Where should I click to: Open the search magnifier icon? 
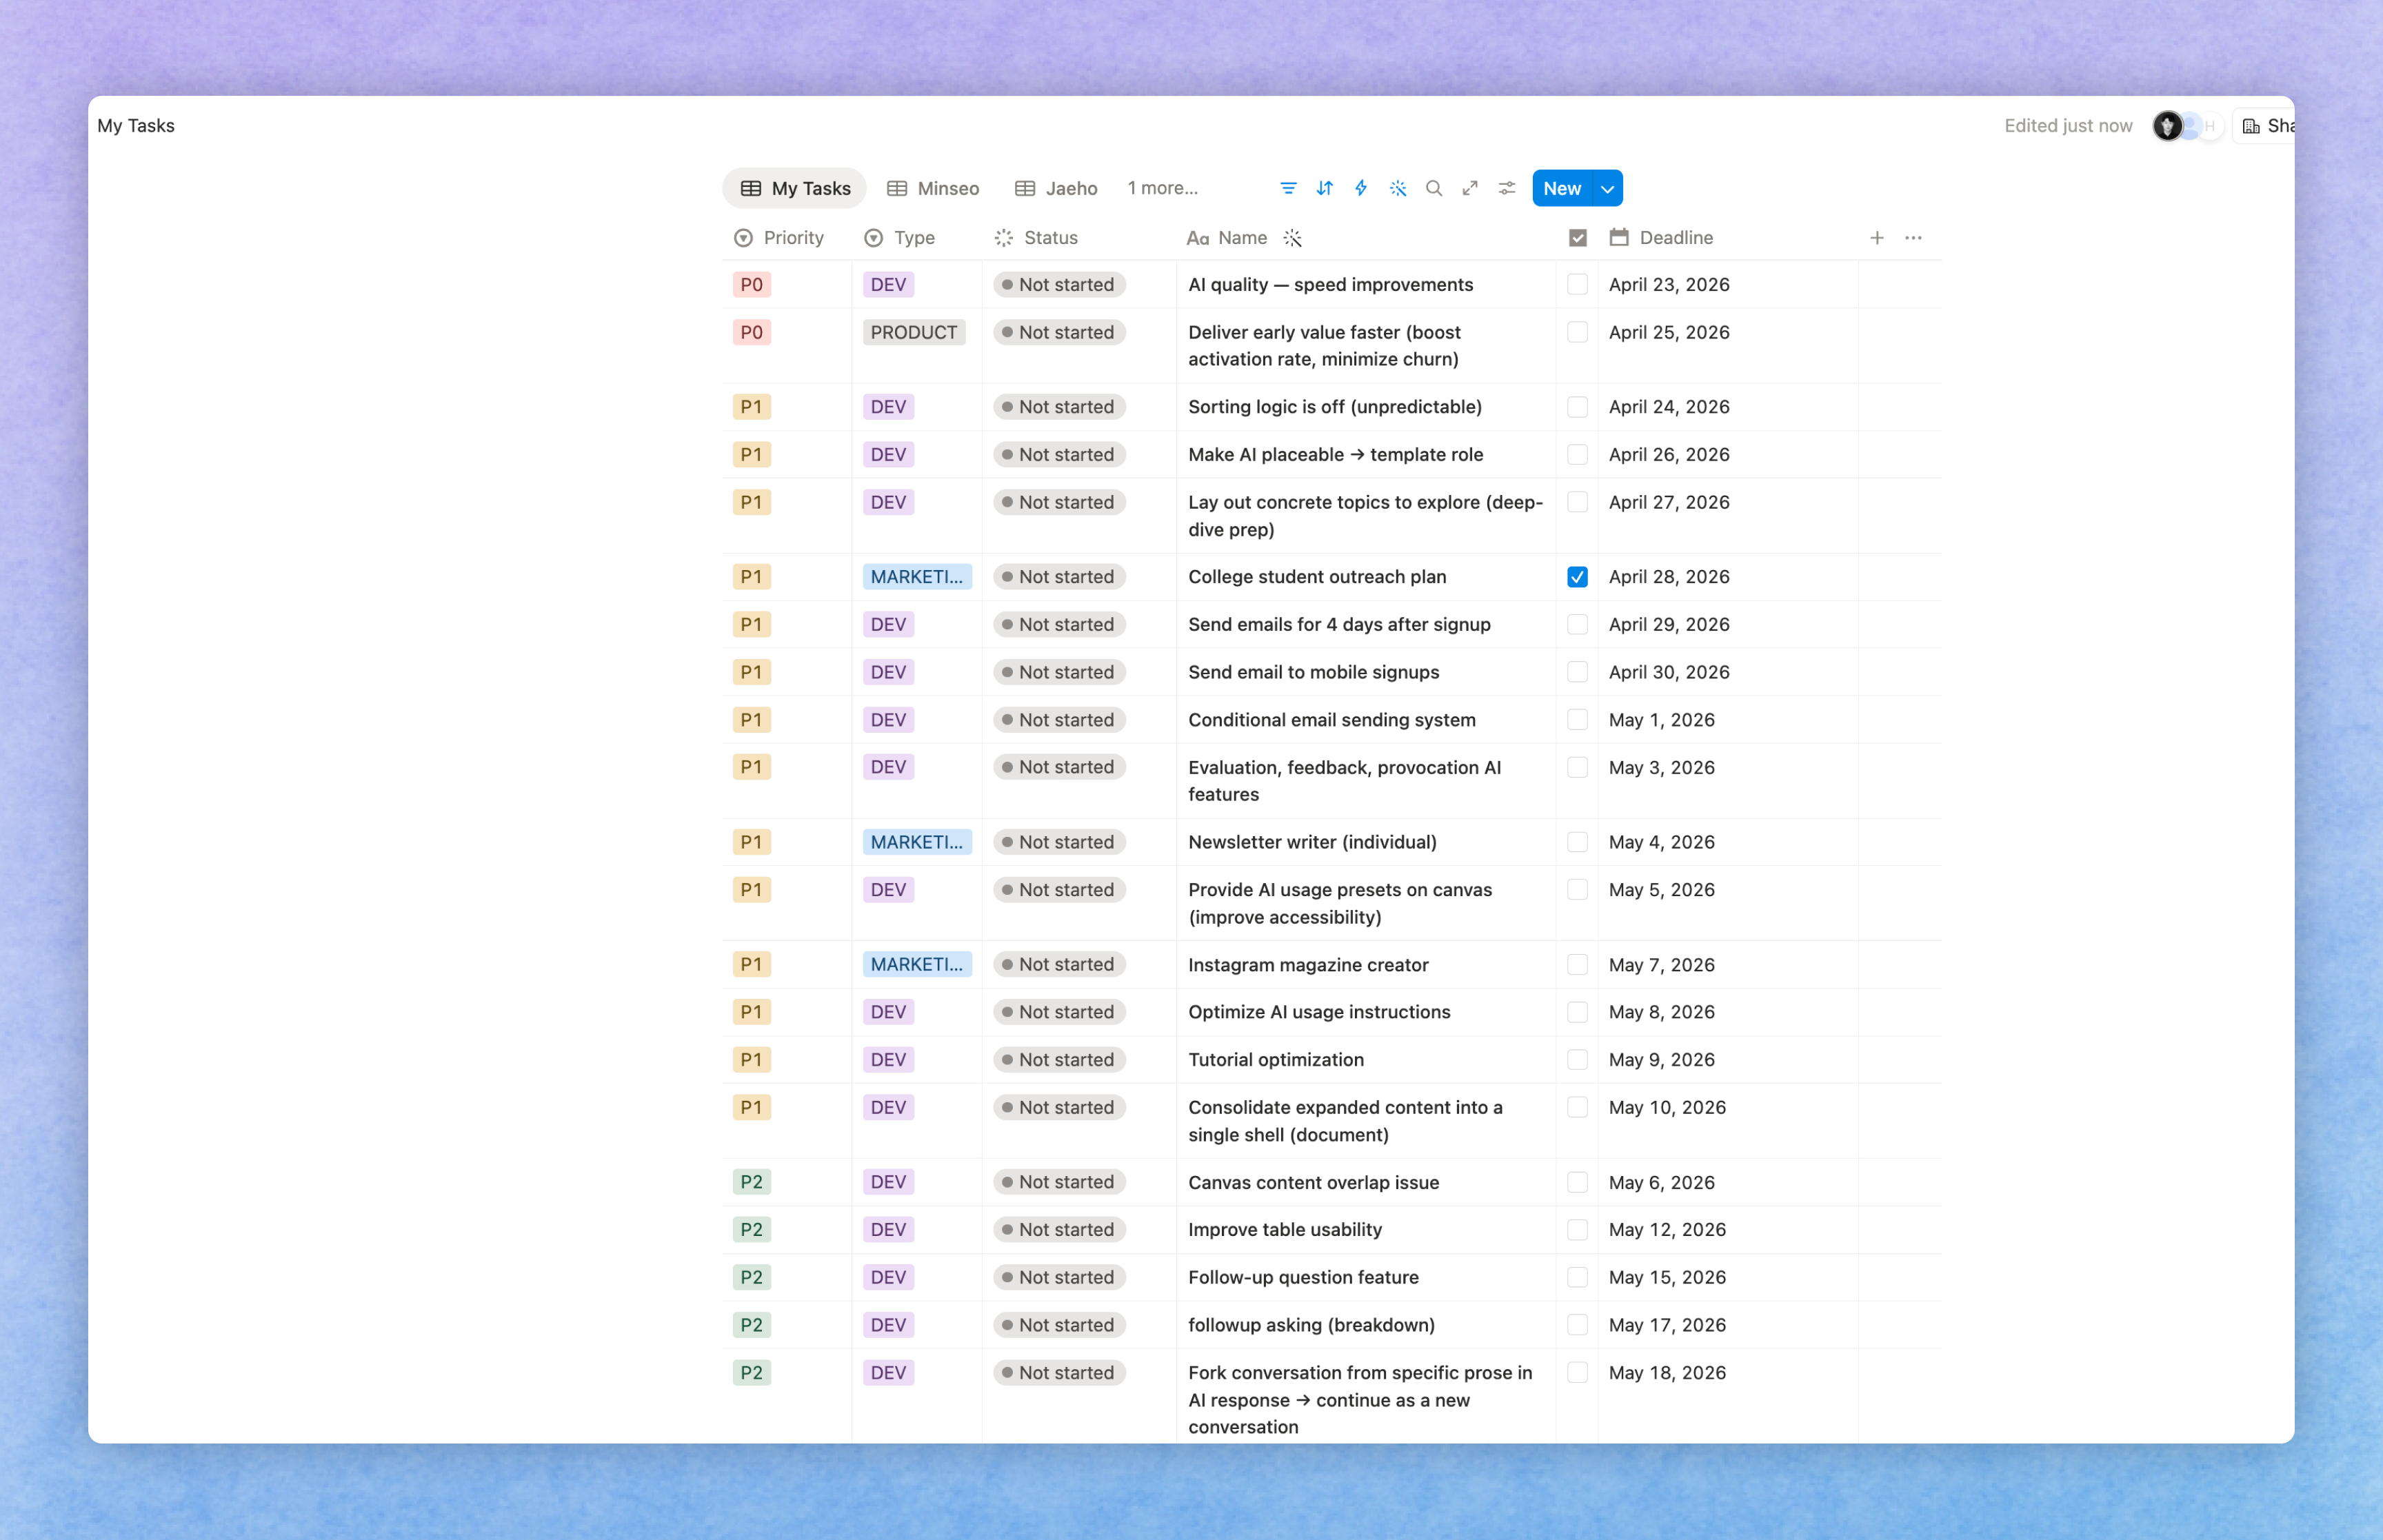(x=1434, y=188)
